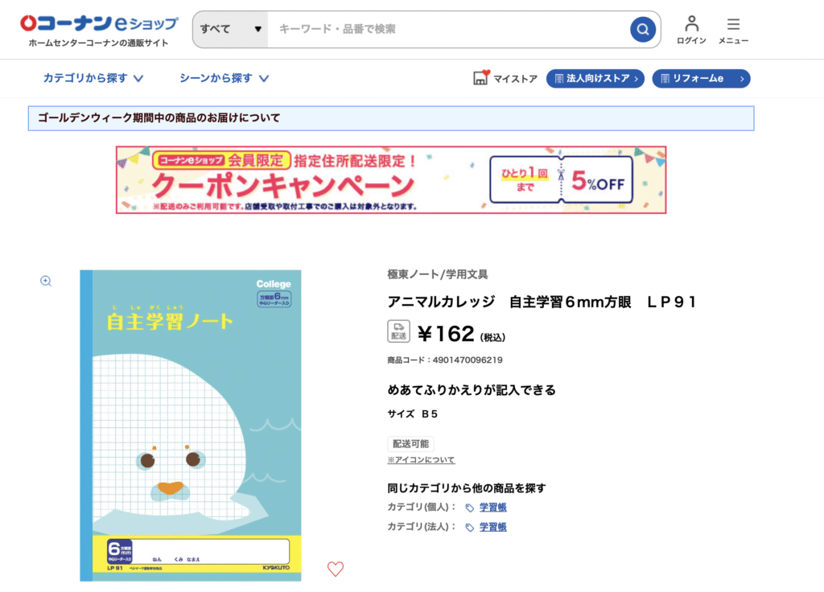Open the Golden Week delivery notice
This screenshot has width=824, height=592.
tap(391, 118)
